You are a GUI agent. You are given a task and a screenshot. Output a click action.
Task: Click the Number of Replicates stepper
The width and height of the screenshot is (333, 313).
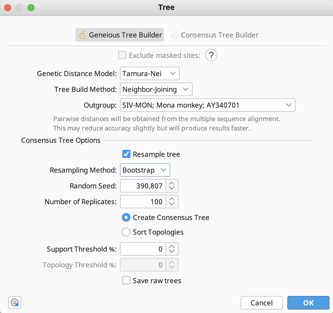[x=172, y=202]
